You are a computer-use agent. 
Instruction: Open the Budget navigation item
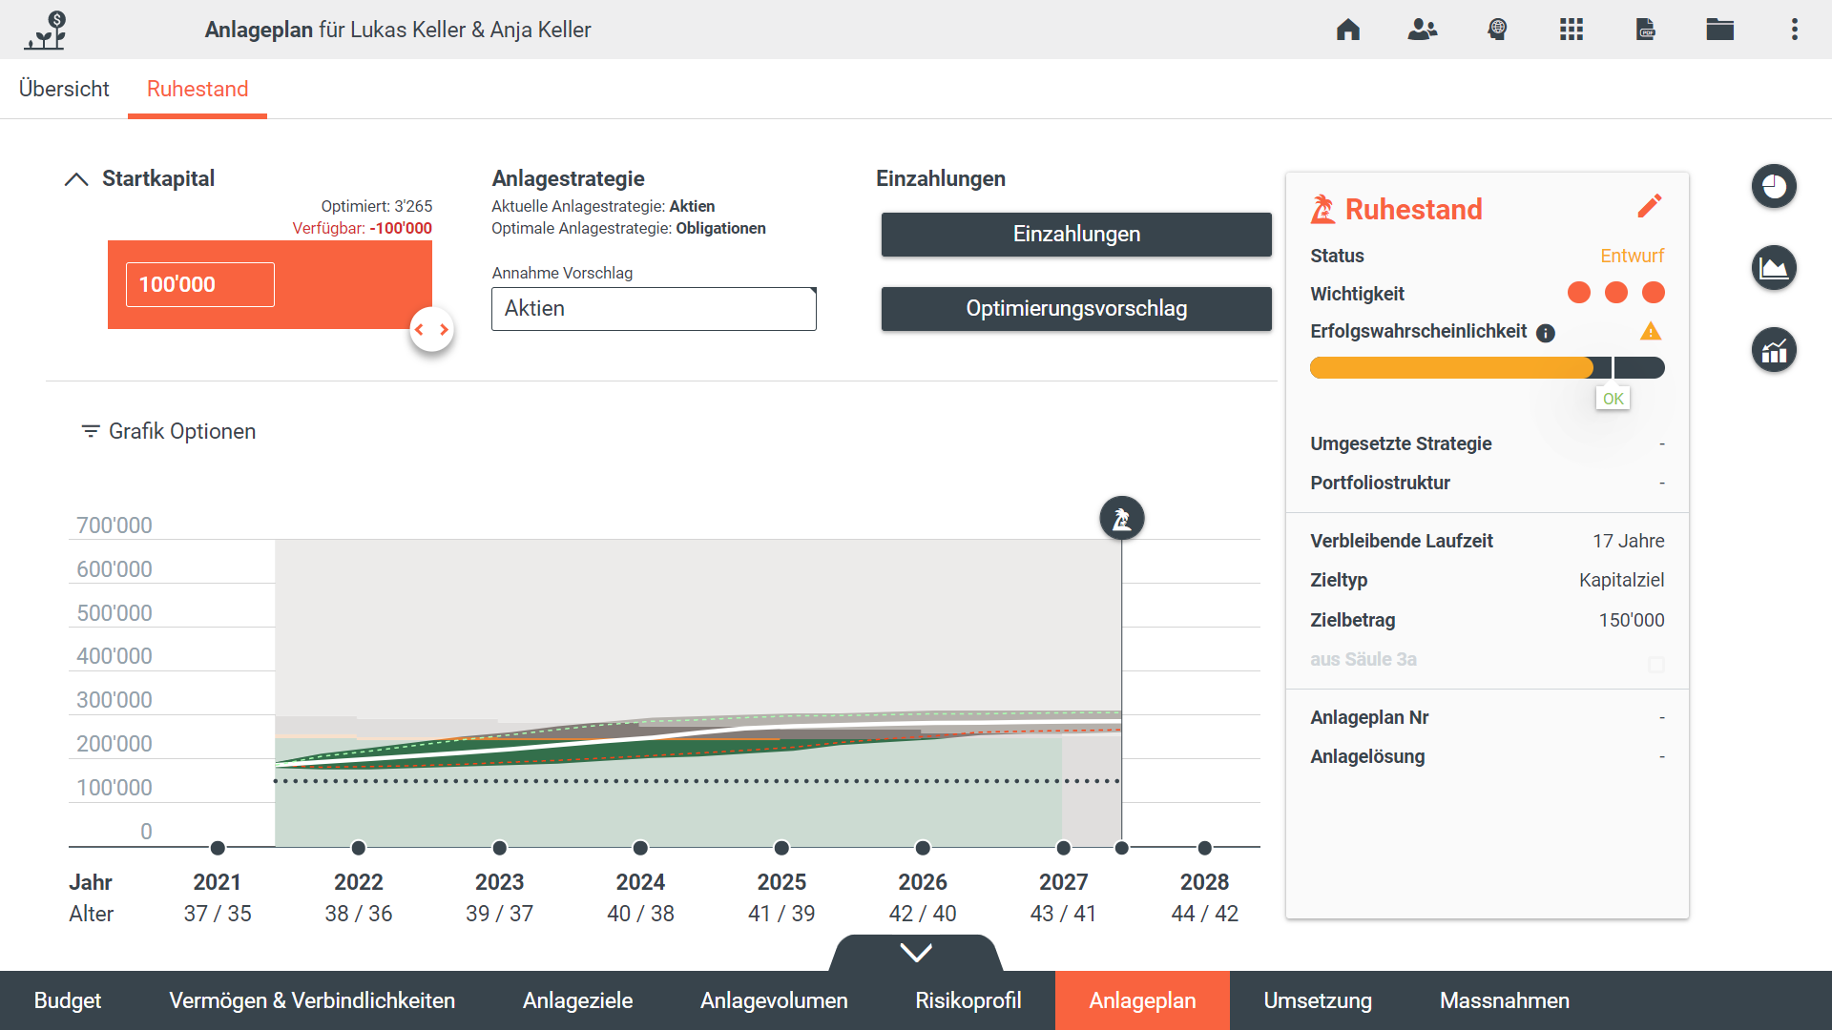68,1000
